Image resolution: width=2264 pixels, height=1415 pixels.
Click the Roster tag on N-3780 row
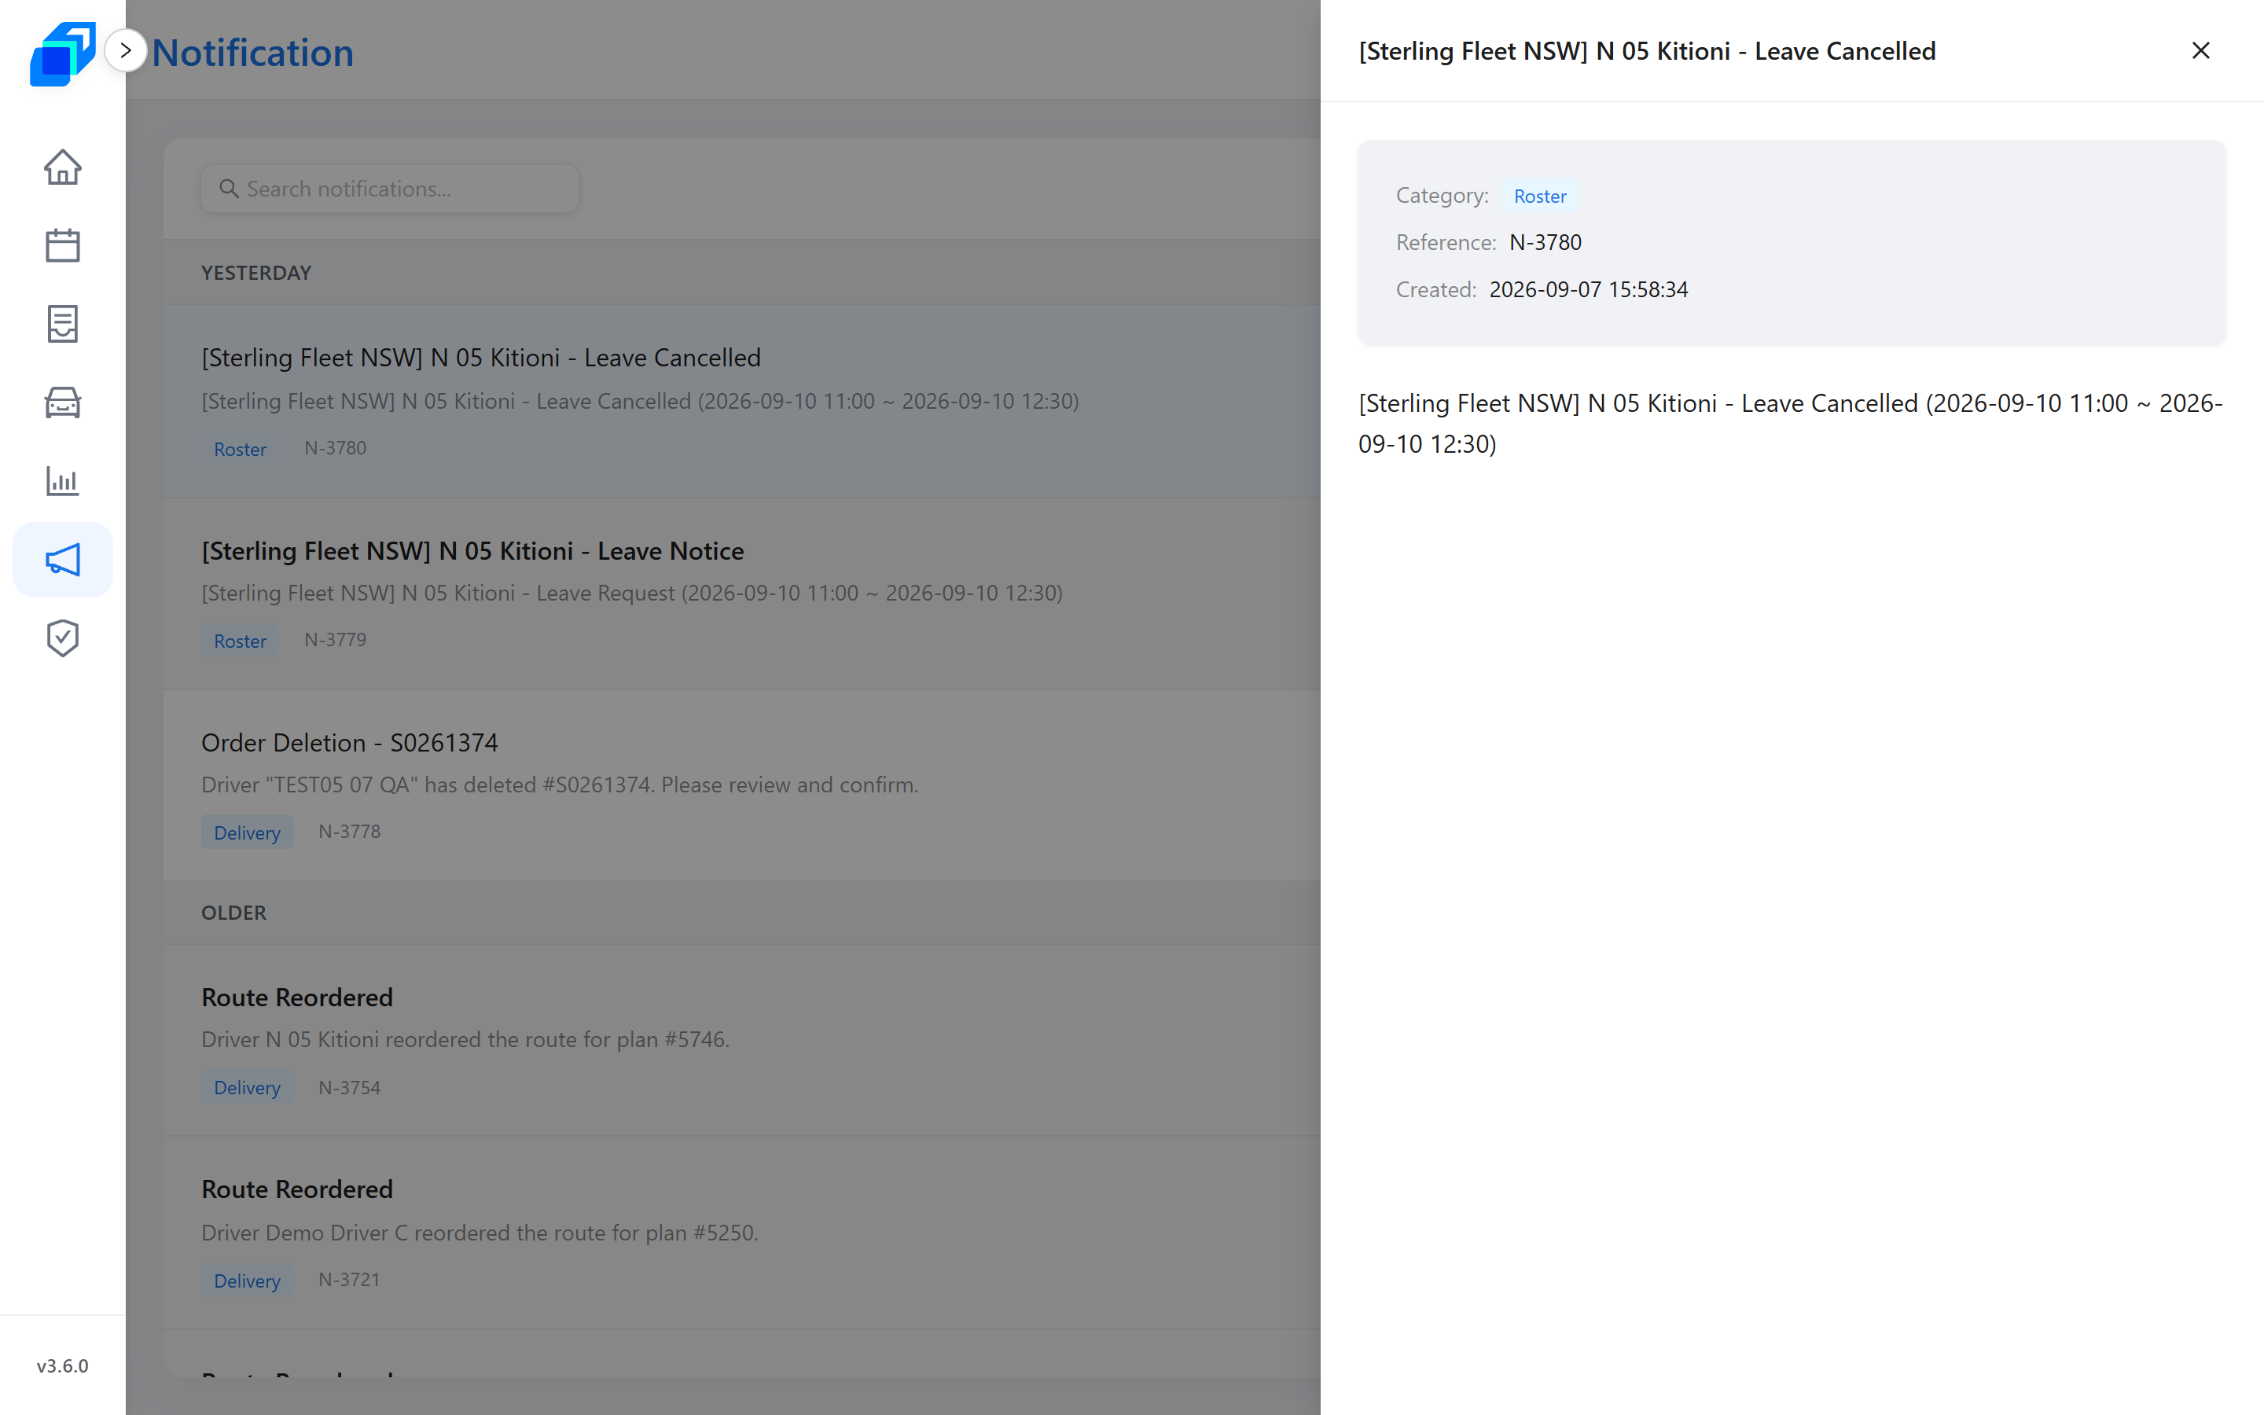240,449
